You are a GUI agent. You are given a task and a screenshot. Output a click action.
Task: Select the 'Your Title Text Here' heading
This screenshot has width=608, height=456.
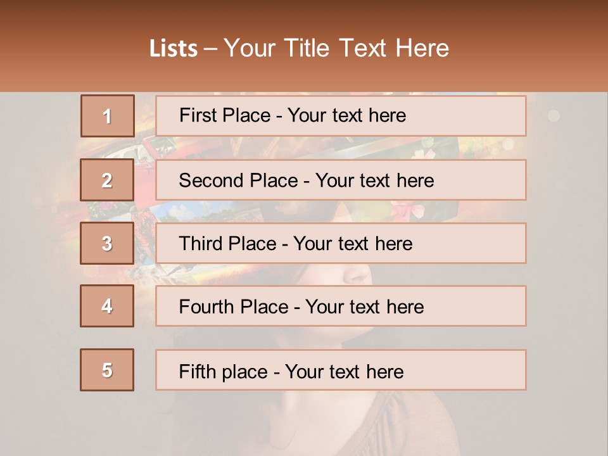pyautogui.click(x=336, y=49)
